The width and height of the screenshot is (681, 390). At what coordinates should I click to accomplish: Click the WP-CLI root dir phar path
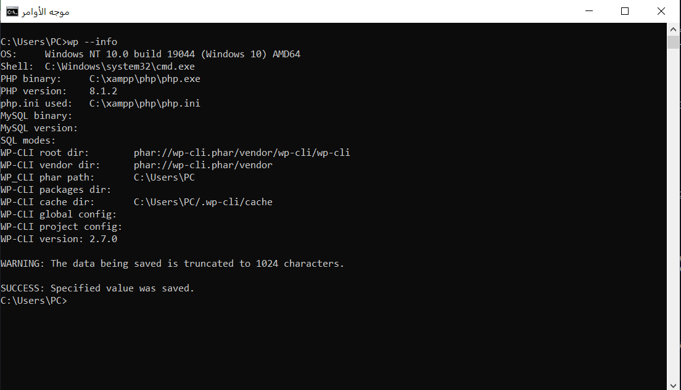[x=242, y=153]
